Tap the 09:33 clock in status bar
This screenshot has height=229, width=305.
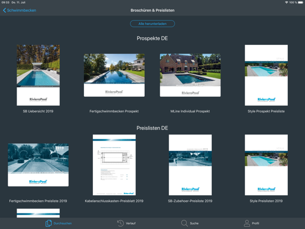pos(6,2)
